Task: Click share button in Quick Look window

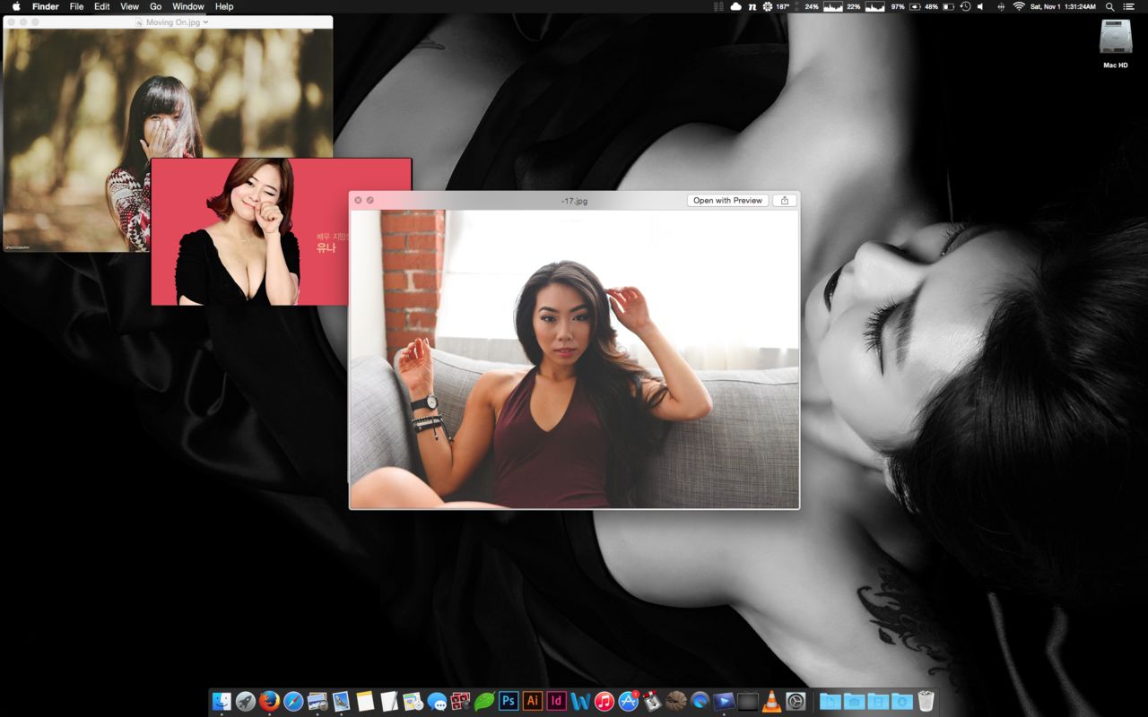Action: [x=785, y=201]
